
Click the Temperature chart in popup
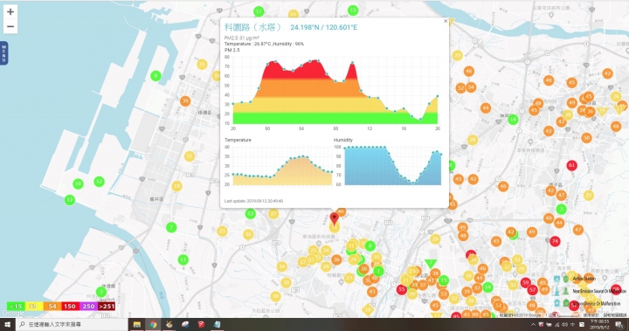tap(279, 165)
